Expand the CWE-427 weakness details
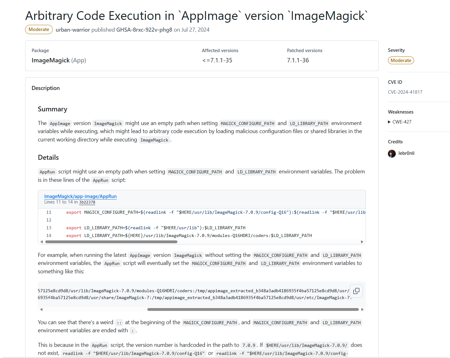The height and width of the screenshot is (358, 450). point(400,122)
